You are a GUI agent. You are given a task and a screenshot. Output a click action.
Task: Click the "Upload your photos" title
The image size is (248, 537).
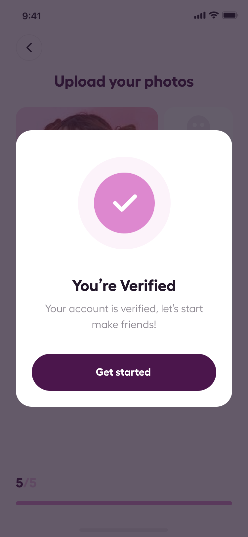click(124, 82)
